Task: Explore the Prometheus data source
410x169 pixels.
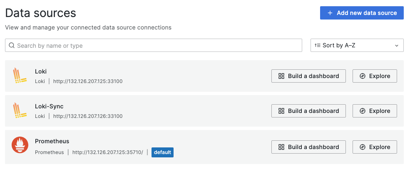Action: coord(375,147)
